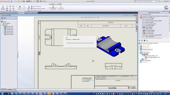Screen dimensions: 170x95
Task: Click the PropertyManager tab icon
Action: [5, 18]
